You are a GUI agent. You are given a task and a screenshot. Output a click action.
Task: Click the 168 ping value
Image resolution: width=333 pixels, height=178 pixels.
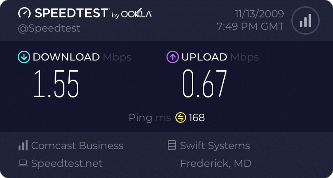tap(197, 118)
